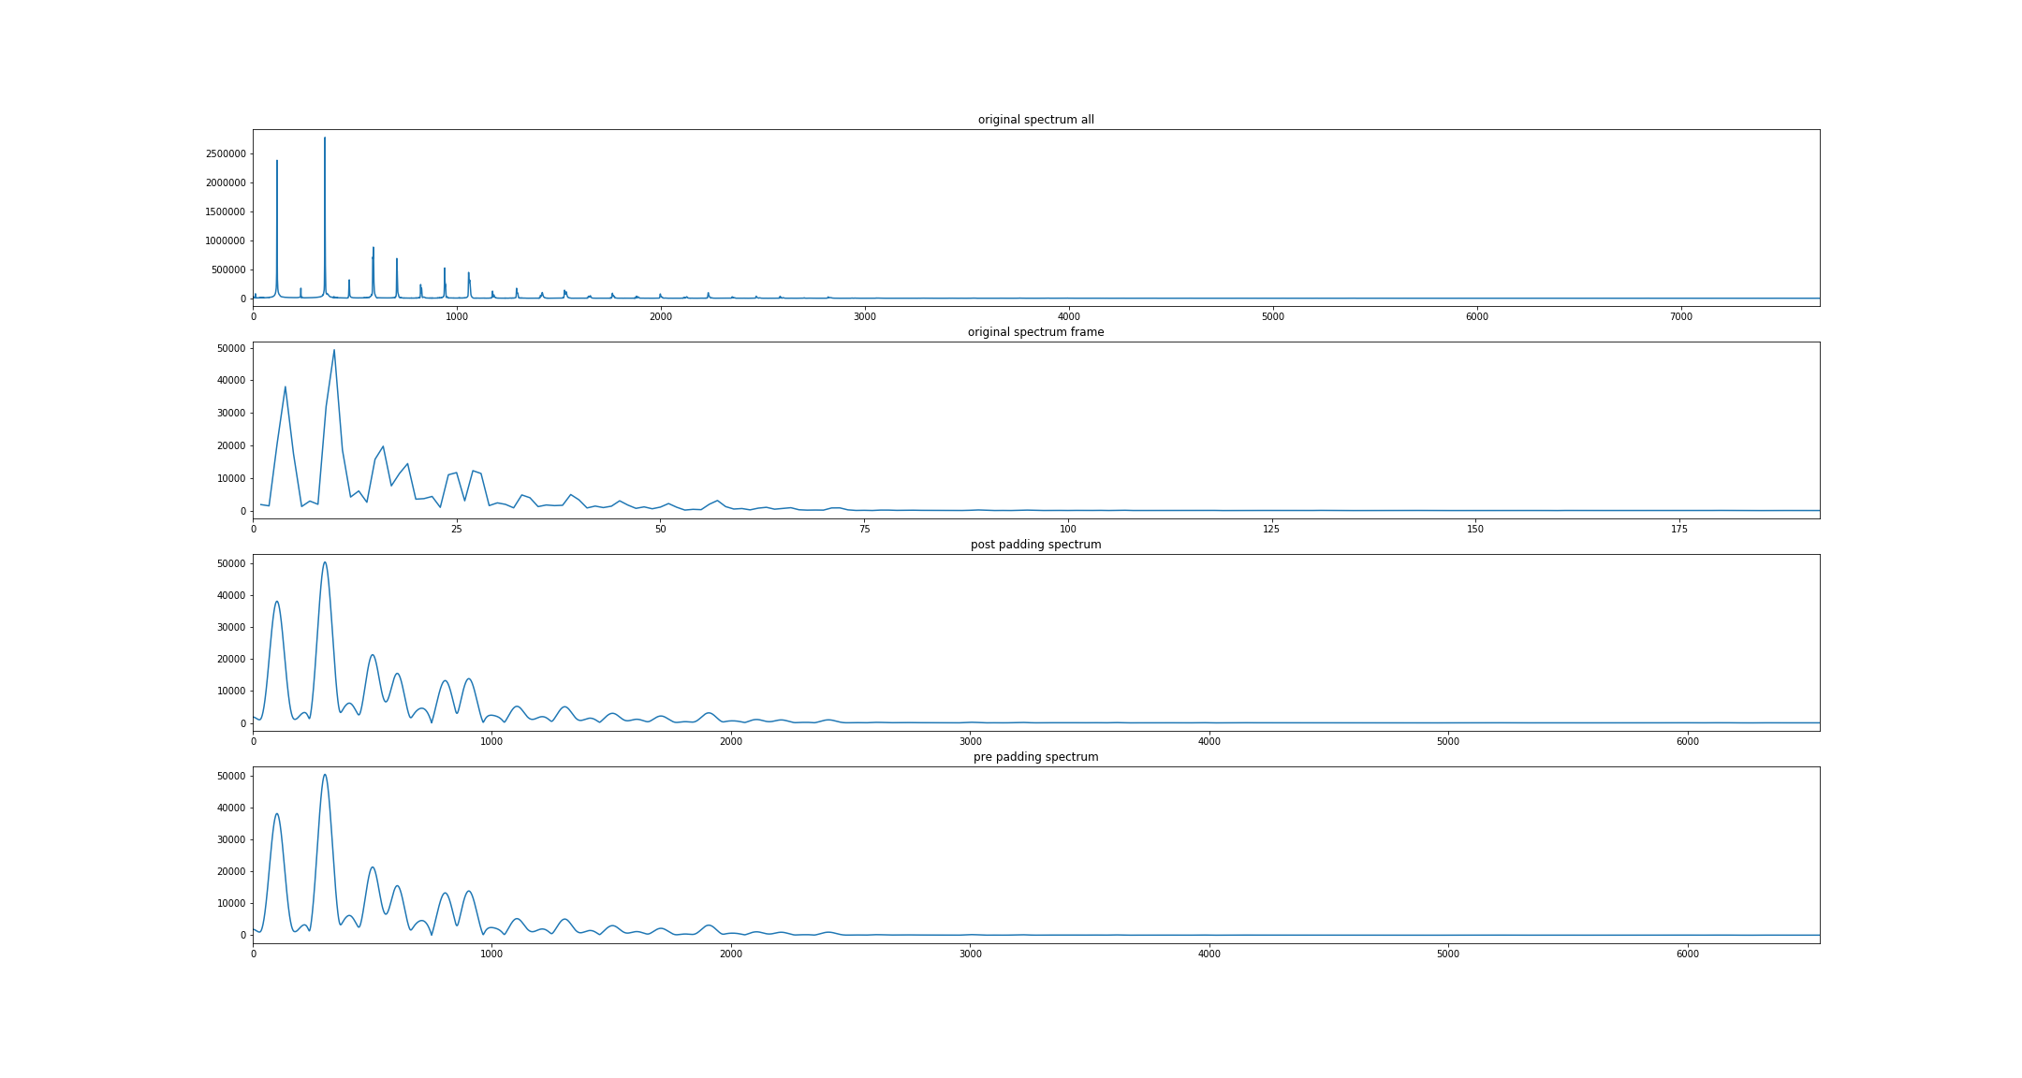
Task: Click the 7000 x-axis tick in the top plot
Action: point(1681,317)
